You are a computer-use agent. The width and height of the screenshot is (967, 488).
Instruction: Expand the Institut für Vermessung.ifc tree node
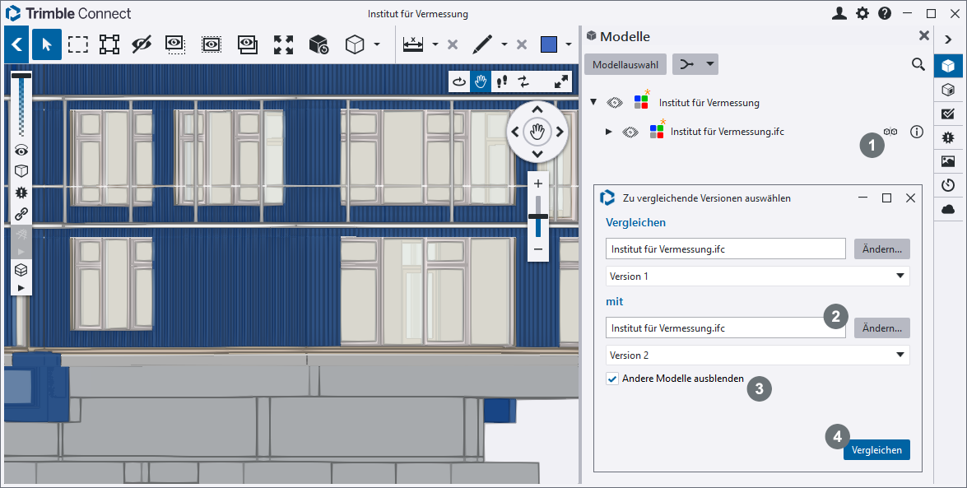point(608,132)
